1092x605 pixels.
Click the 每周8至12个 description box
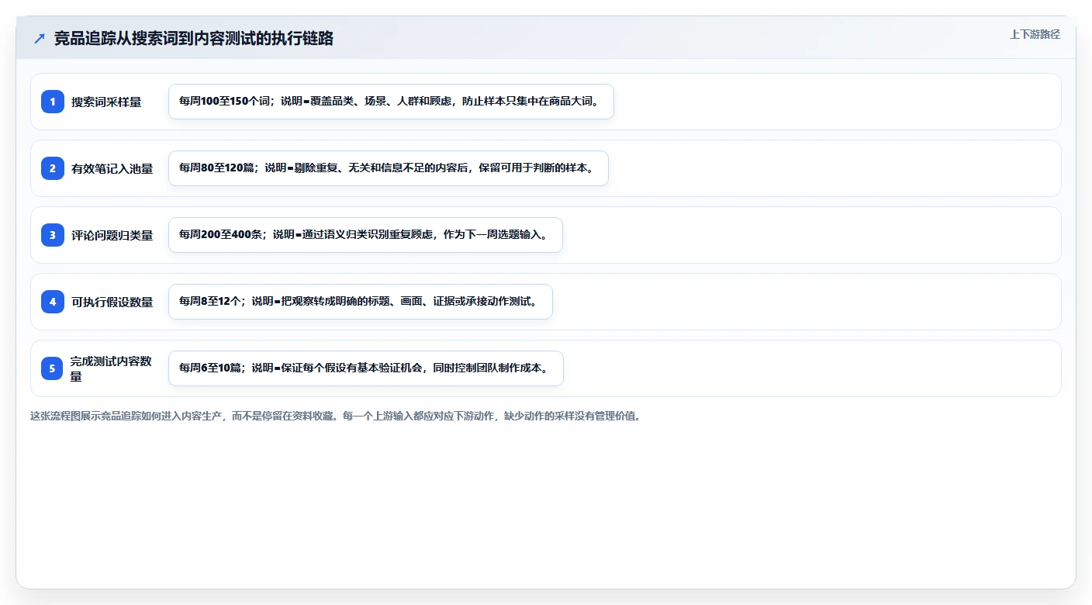[x=361, y=302]
